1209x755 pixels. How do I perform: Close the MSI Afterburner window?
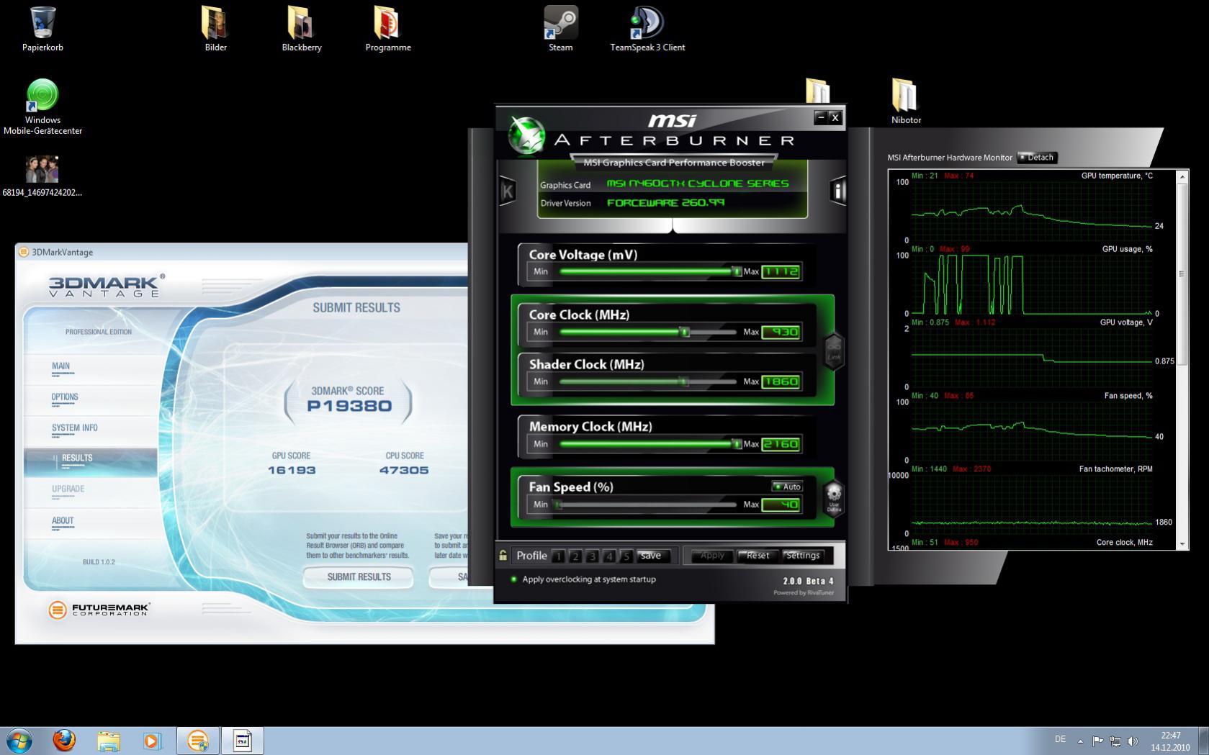[x=835, y=117]
